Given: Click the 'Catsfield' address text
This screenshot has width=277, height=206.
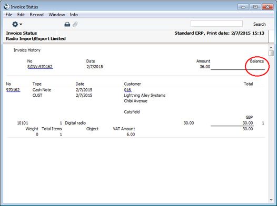Looking at the screenshot, I should pyautogui.click(x=132, y=112).
